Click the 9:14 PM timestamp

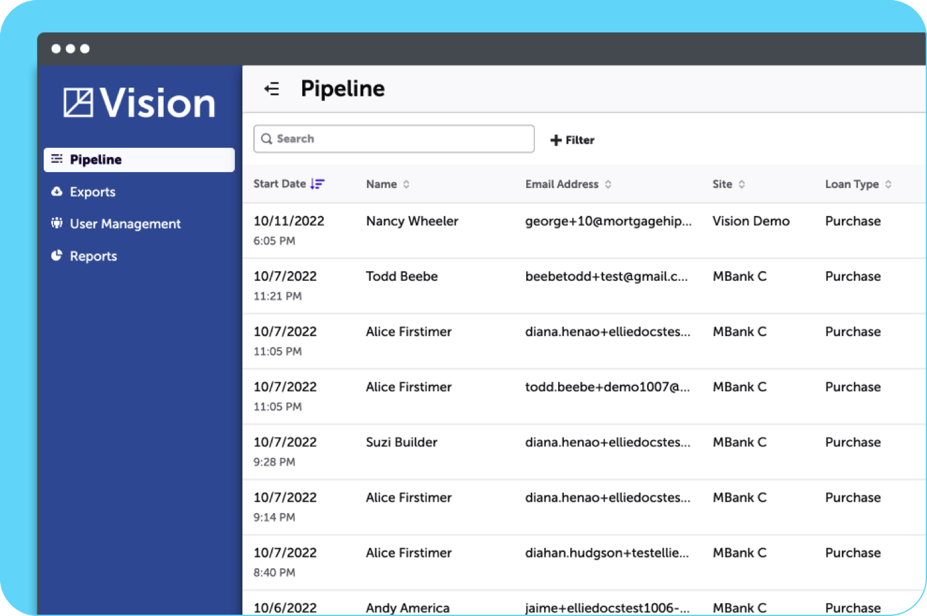click(x=274, y=517)
